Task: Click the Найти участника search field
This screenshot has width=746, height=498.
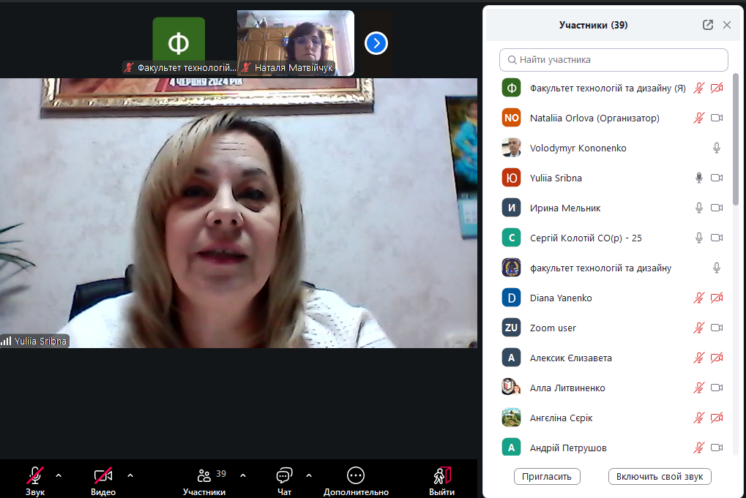Action: [613, 60]
